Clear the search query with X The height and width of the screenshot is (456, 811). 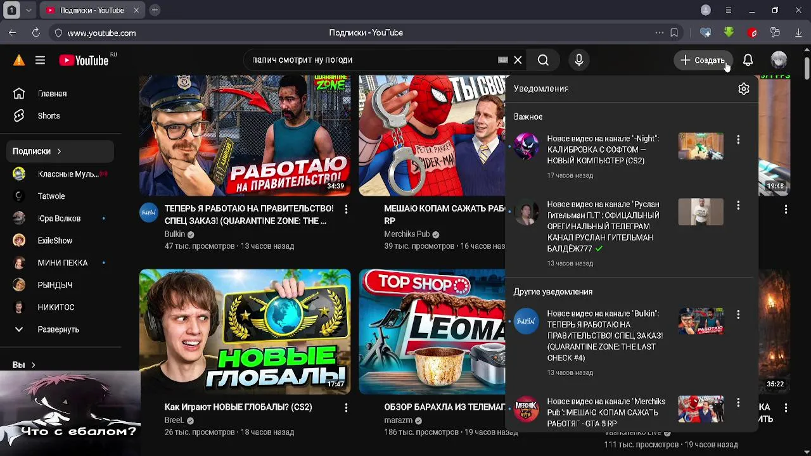coord(518,60)
